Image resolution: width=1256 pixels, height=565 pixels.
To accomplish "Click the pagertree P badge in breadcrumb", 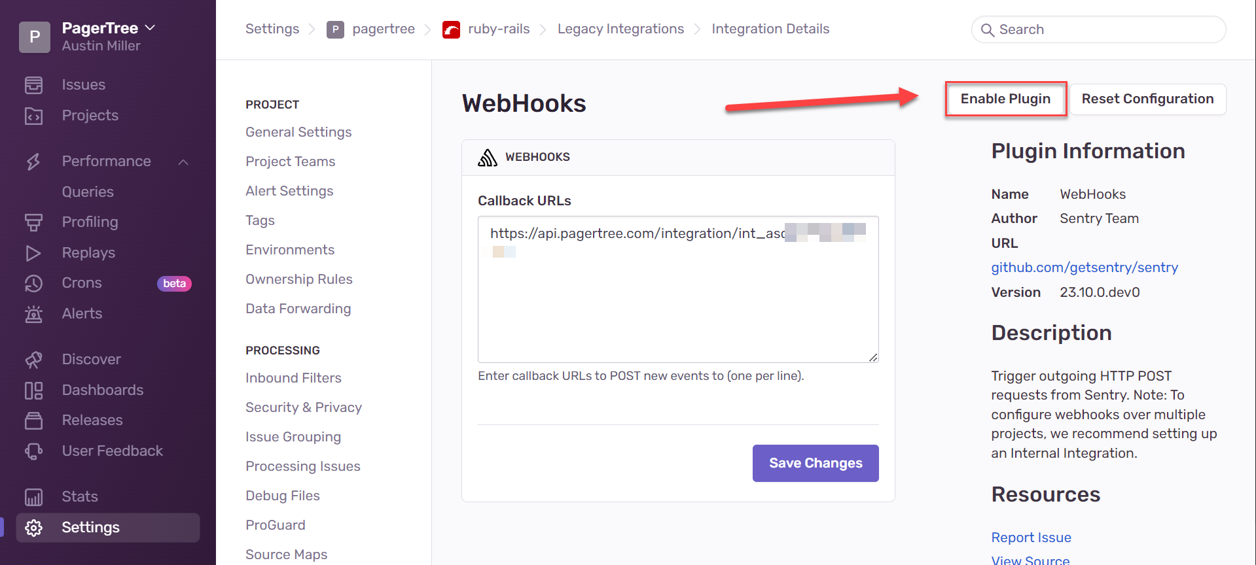I will tap(335, 29).
